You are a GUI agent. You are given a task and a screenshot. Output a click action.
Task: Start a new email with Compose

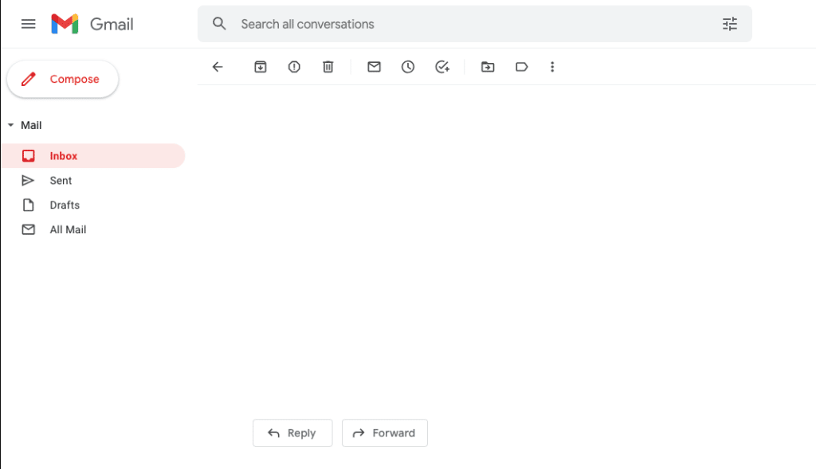(62, 79)
